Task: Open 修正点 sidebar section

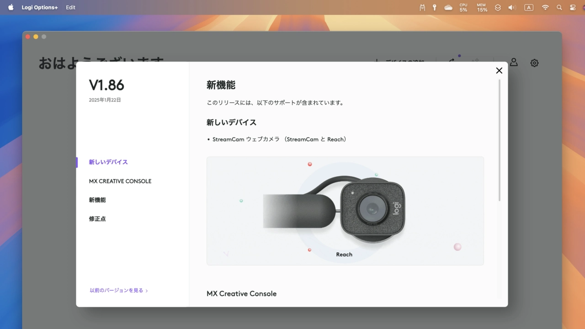Action: point(97,219)
